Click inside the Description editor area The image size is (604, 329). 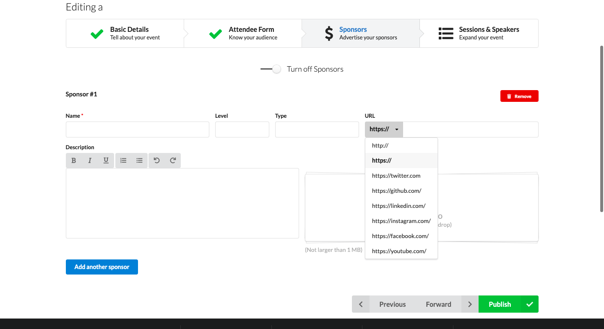(x=182, y=203)
